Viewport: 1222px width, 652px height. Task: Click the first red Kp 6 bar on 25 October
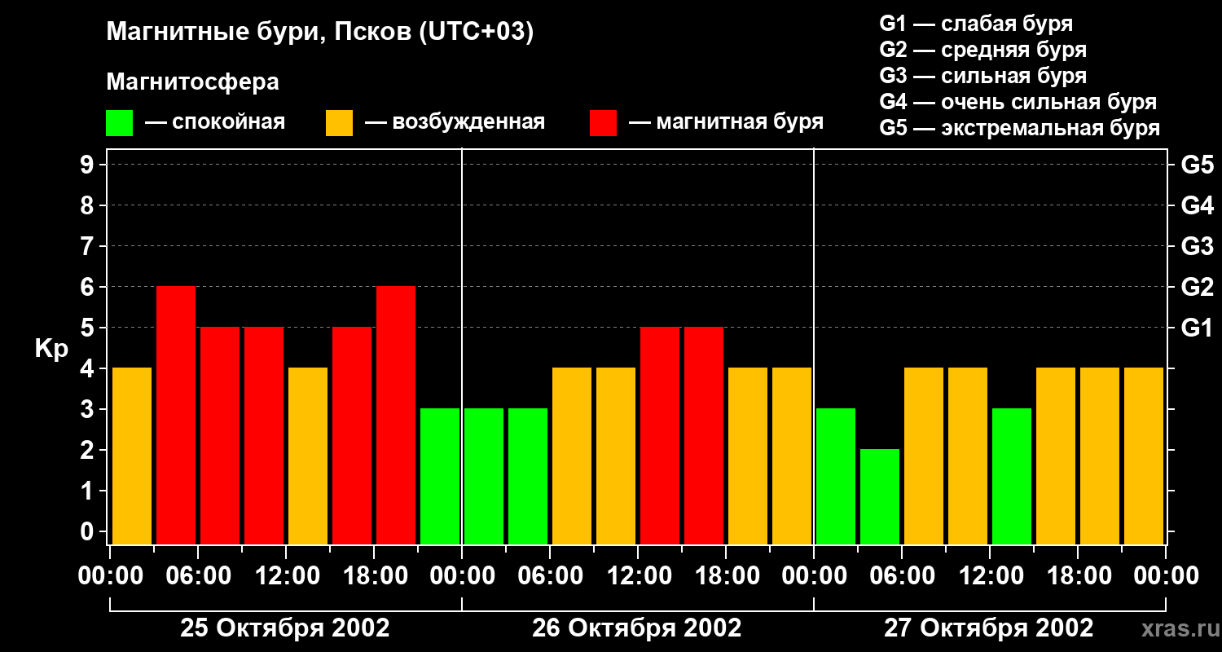coord(176,415)
